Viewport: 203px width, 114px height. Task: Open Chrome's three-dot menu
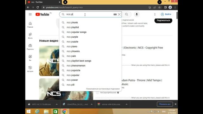coord(175,7)
